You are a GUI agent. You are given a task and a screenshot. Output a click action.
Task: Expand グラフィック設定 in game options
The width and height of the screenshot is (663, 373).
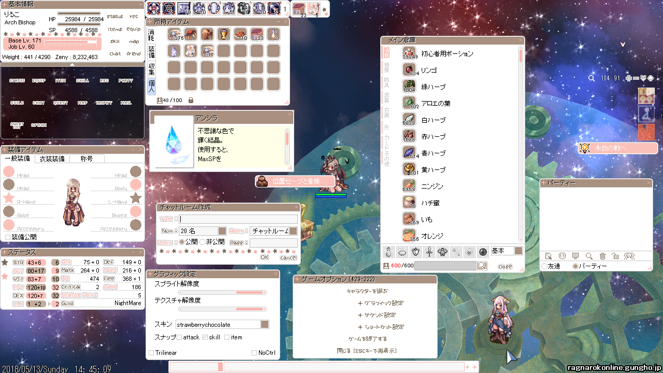[380, 303]
